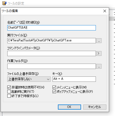Click the キャンセル button
This screenshot has height=116, width=115.
click(95, 107)
